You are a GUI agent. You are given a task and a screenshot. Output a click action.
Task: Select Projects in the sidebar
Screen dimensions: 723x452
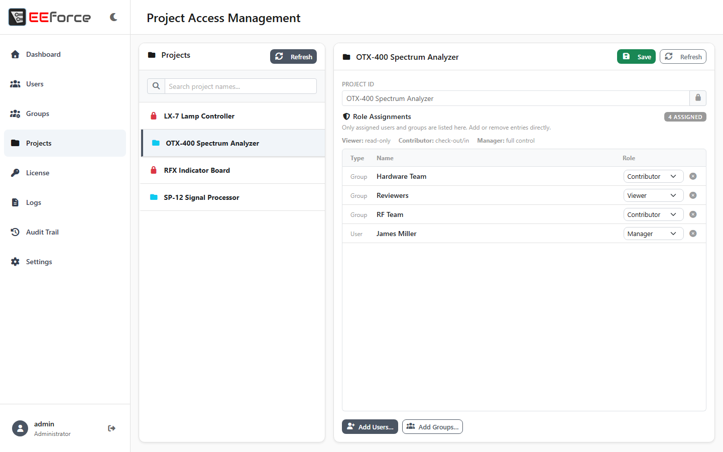tap(65, 143)
